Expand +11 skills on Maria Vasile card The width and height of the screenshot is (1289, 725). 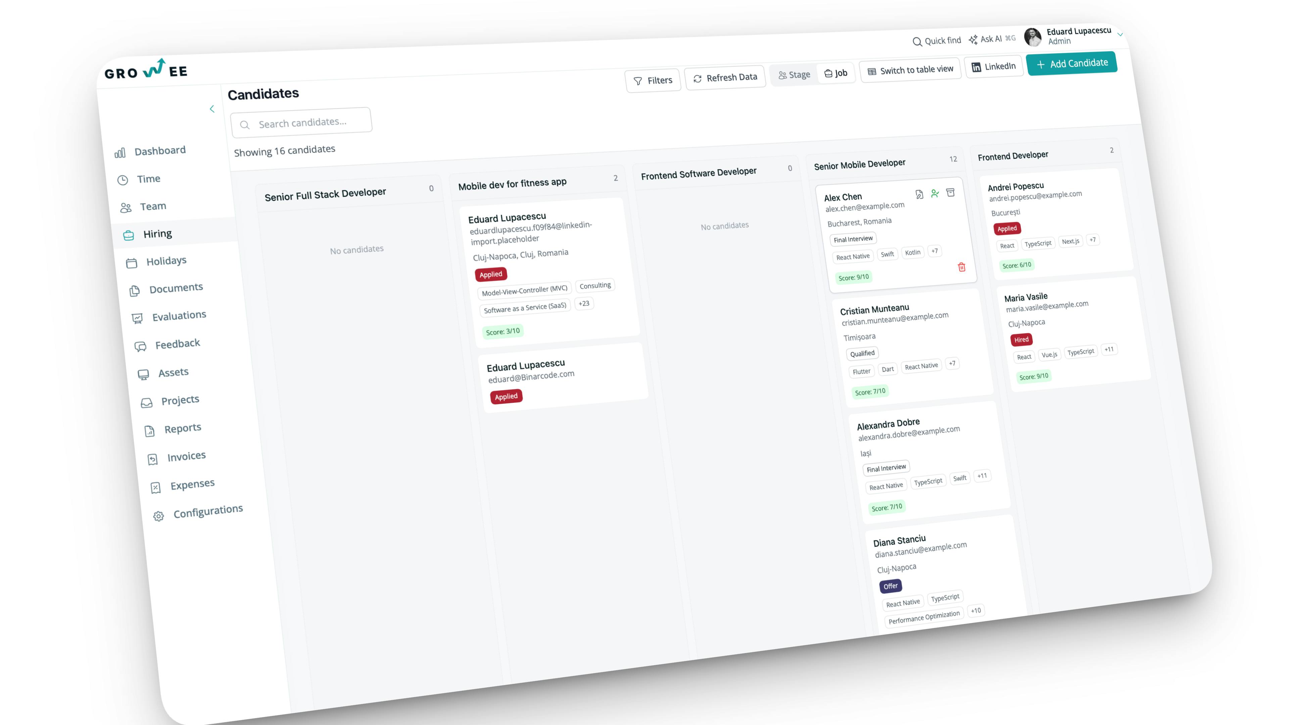tap(1109, 350)
